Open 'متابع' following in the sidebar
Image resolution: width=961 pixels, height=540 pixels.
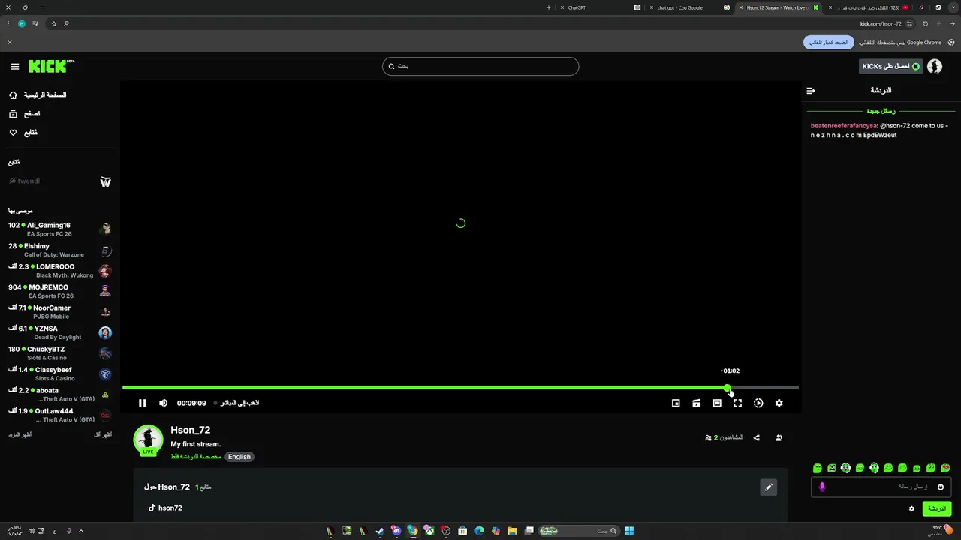(23, 133)
